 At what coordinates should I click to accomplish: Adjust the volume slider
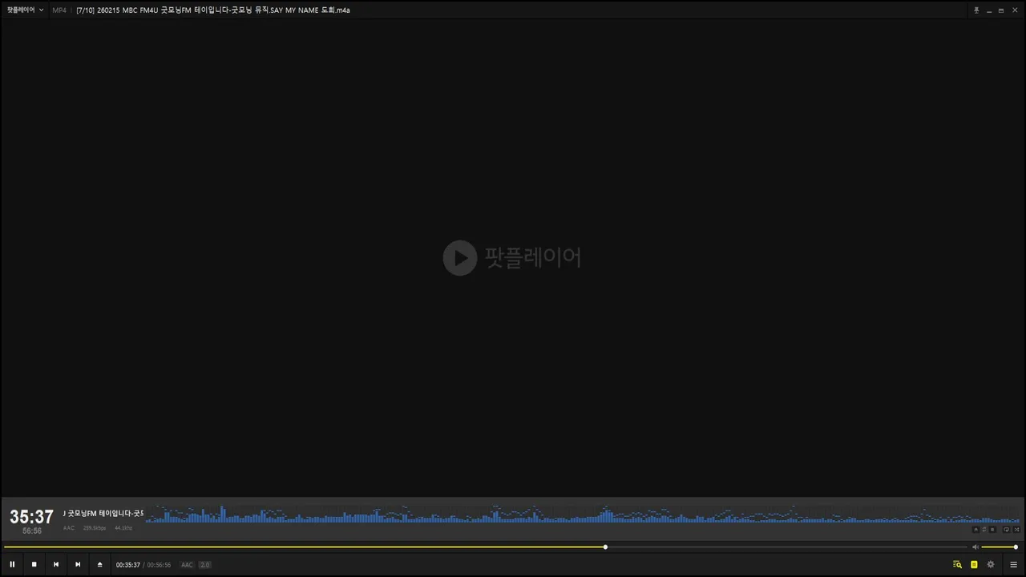1000,547
